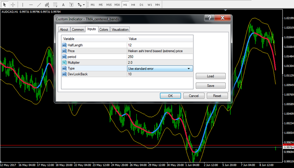Activate the crosshair tool
The image size is (294, 168).
coord(13,5)
